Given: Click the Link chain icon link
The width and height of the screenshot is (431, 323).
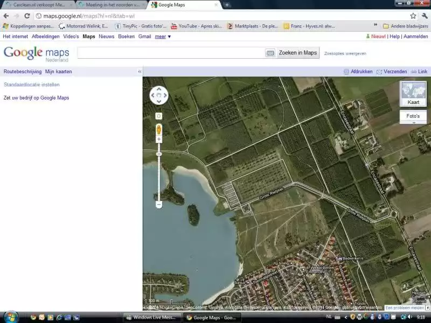Looking at the screenshot, I should pyautogui.click(x=419, y=72).
